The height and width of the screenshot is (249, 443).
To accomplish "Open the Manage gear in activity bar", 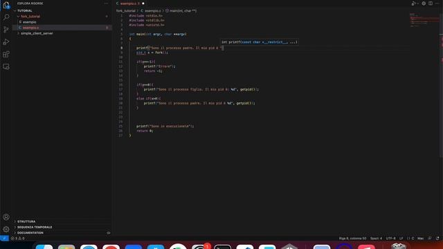I will point(6,229).
